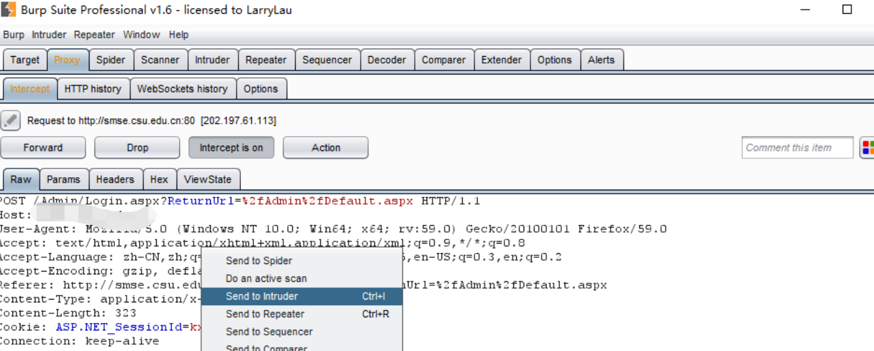
Task: Click the Forward button
Action: click(43, 148)
